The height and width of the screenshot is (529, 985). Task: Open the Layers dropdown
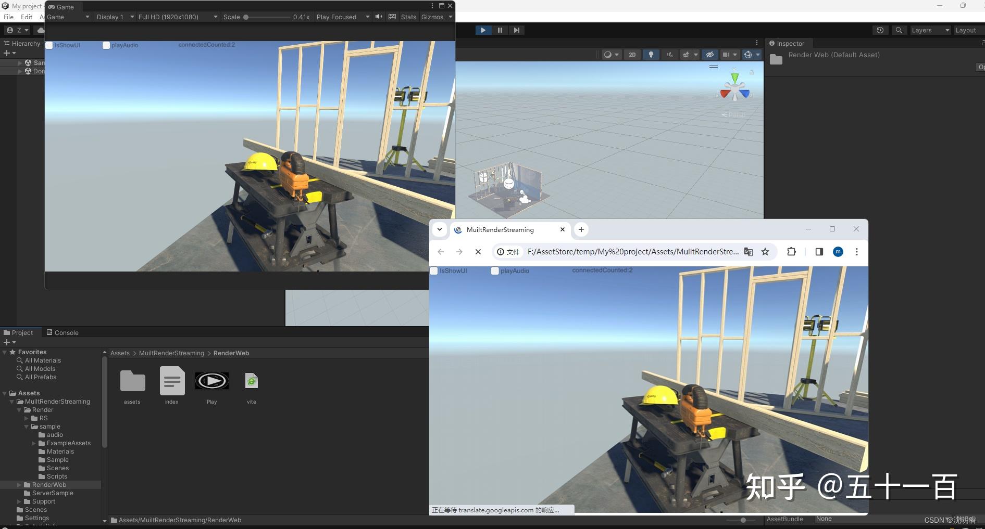(x=930, y=30)
